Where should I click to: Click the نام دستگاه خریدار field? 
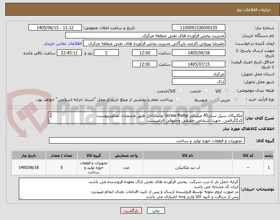pos(145,35)
